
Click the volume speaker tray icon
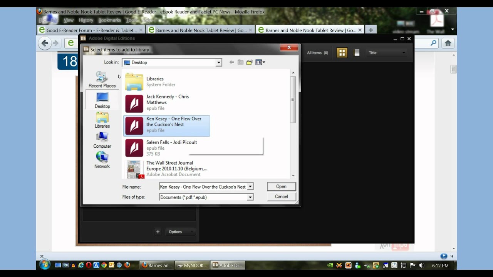tap(422, 265)
